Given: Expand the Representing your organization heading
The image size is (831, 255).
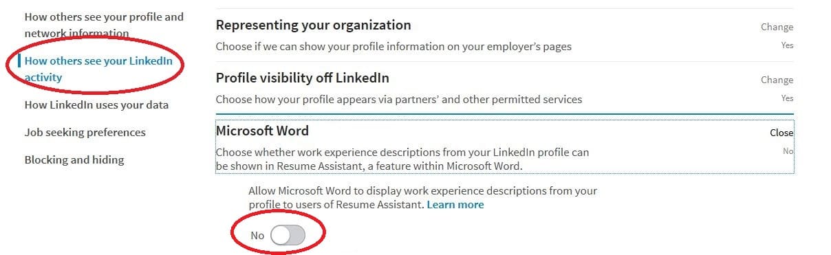Looking at the screenshot, I should click(314, 25).
